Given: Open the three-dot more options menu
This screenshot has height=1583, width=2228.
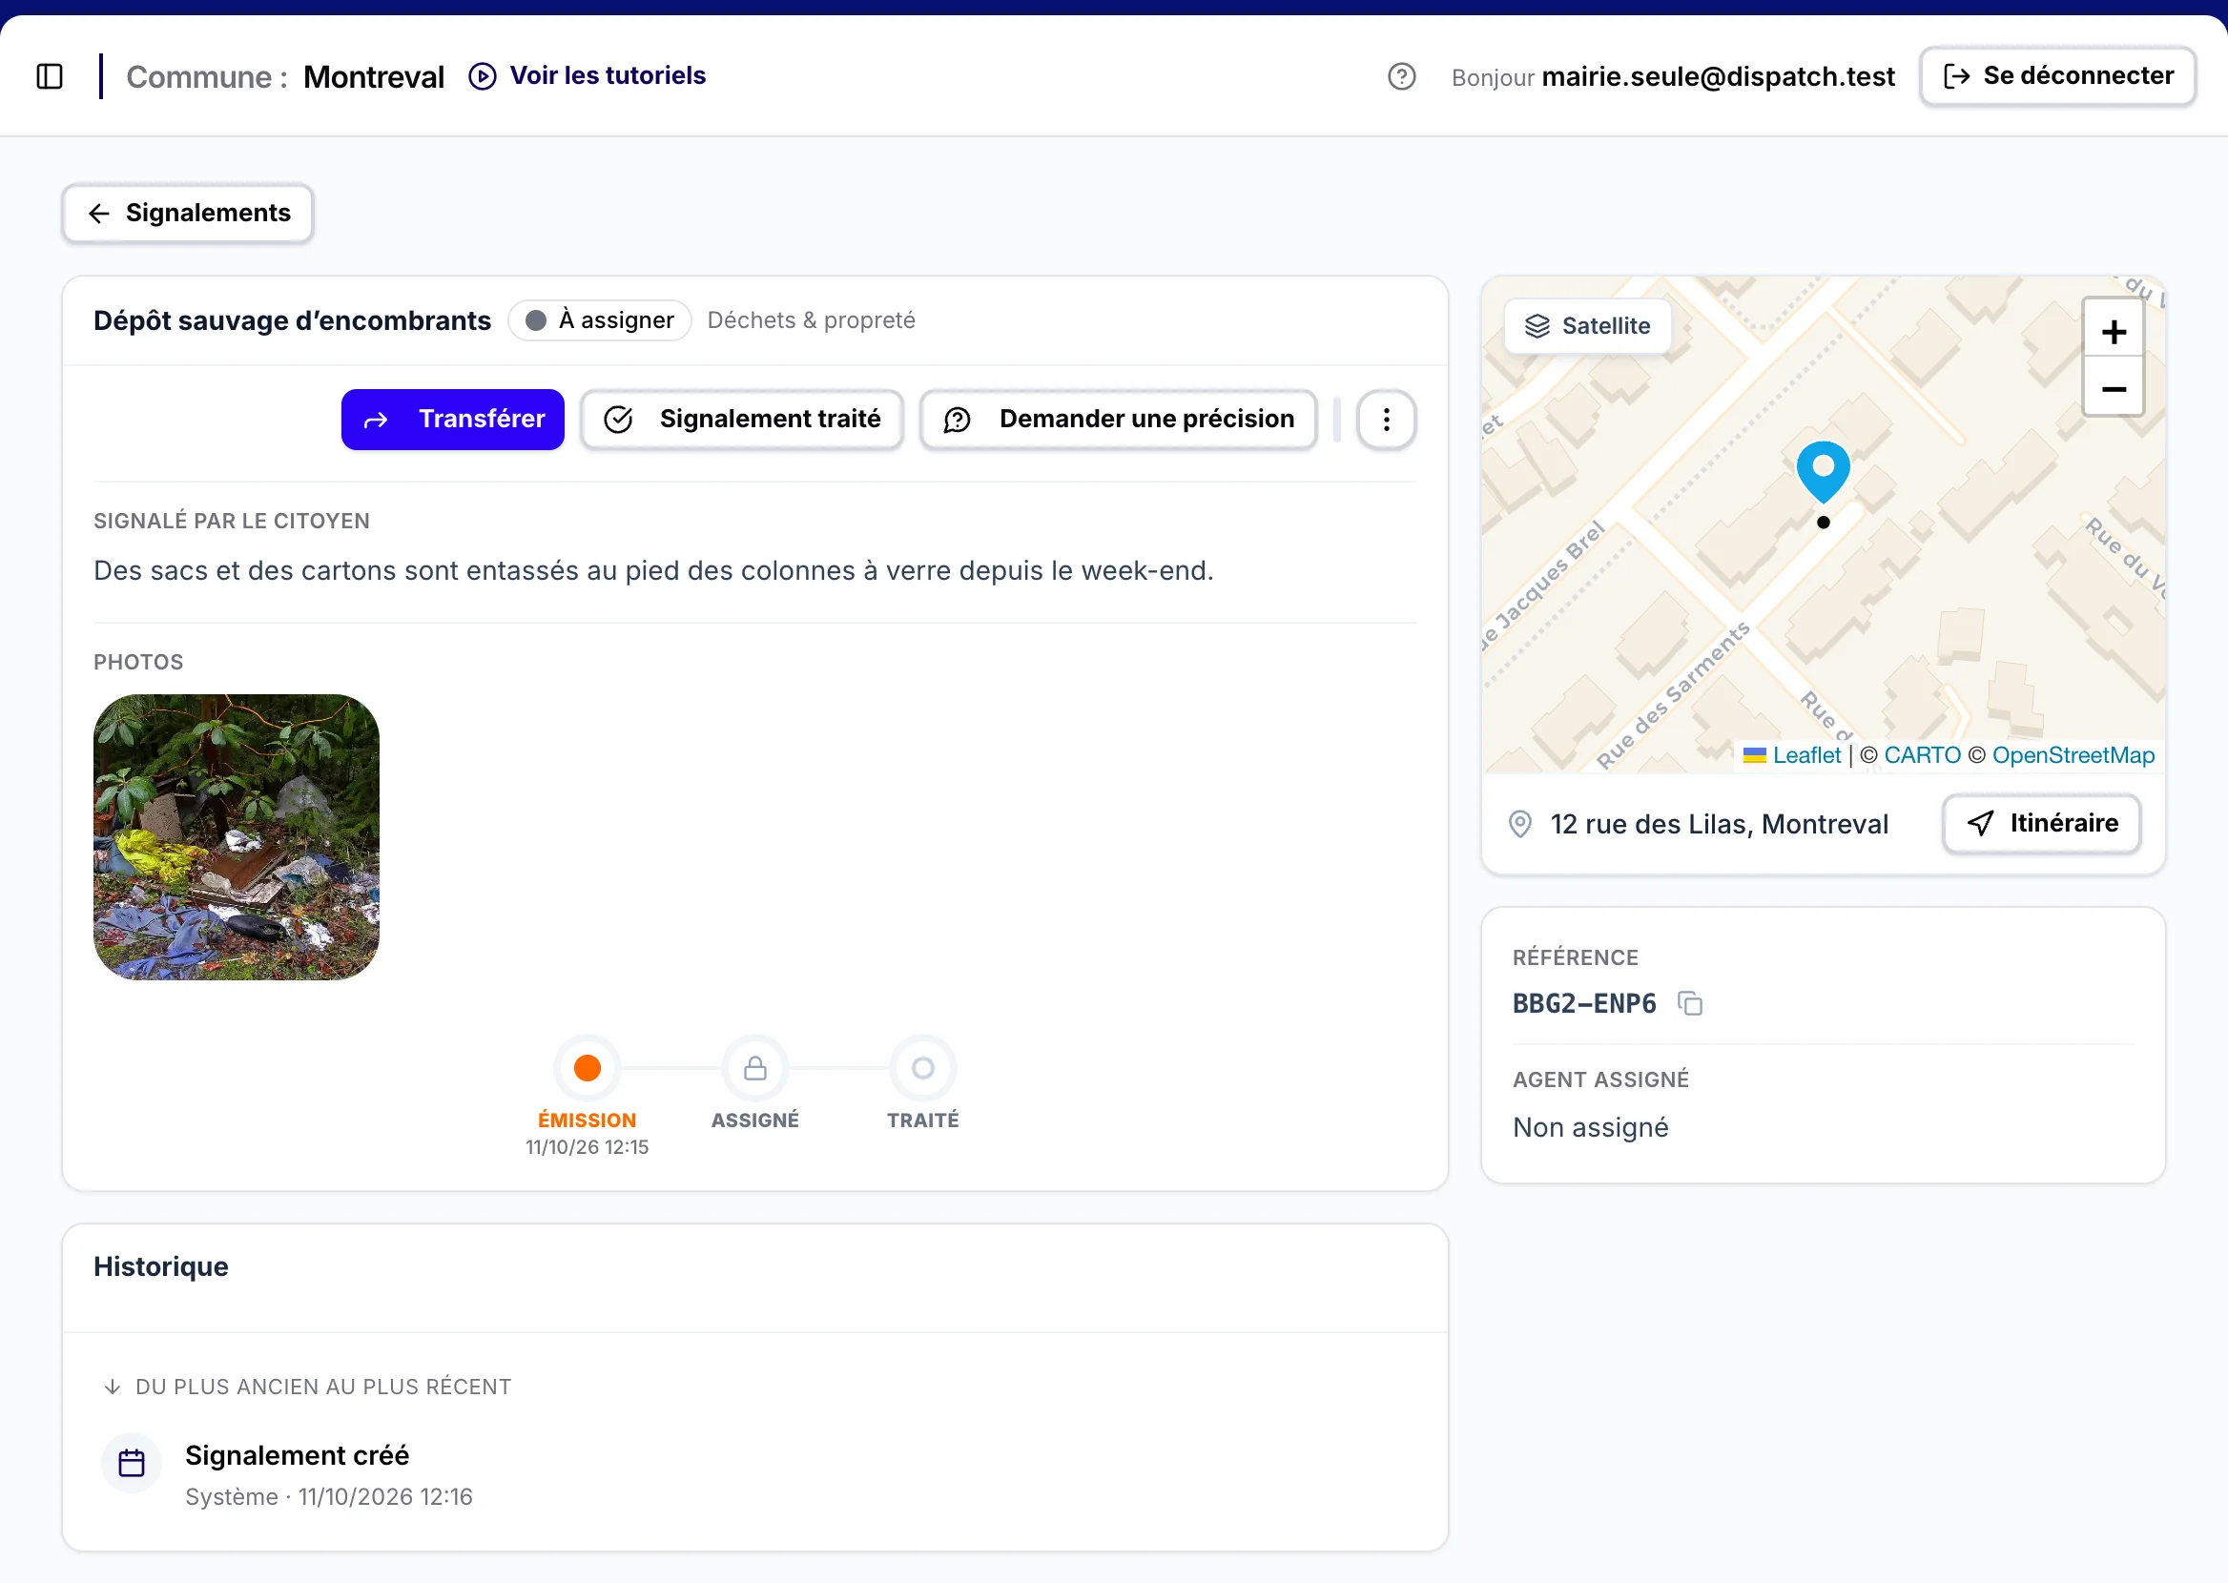Looking at the screenshot, I should [x=1386, y=420].
